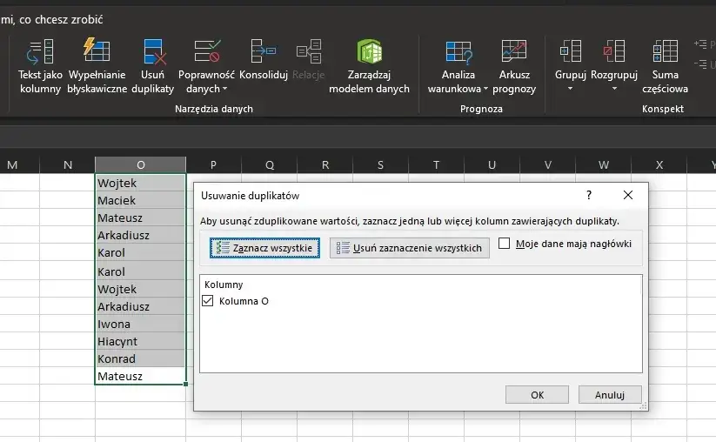Confirm the dialog with OK

pyautogui.click(x=537, y=394)
